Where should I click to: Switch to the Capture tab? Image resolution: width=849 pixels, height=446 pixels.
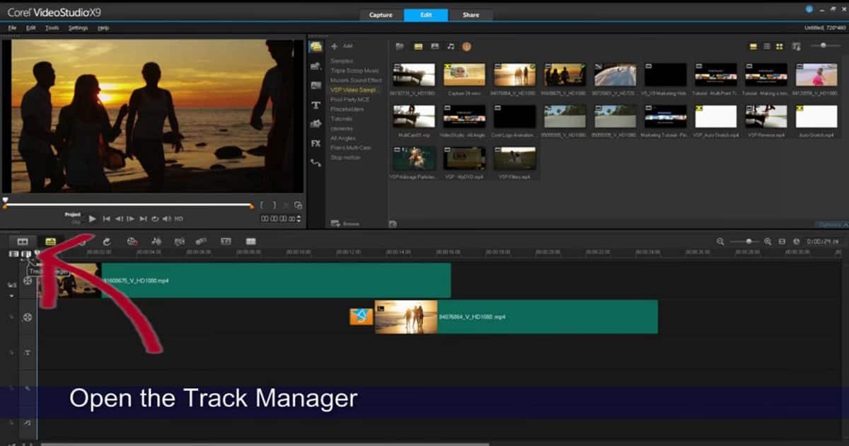point(381,14)
